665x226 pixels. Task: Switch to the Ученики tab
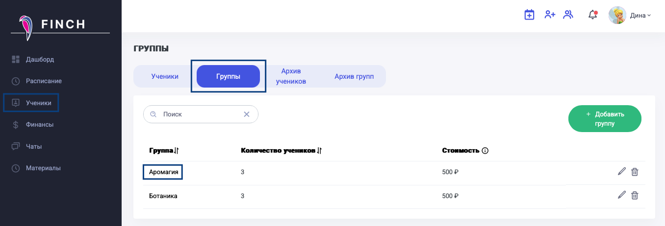(165, 76)
